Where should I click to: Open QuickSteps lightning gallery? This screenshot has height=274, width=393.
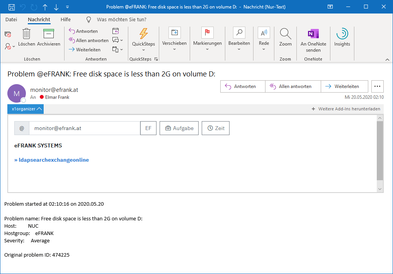(x=144, y=39)
